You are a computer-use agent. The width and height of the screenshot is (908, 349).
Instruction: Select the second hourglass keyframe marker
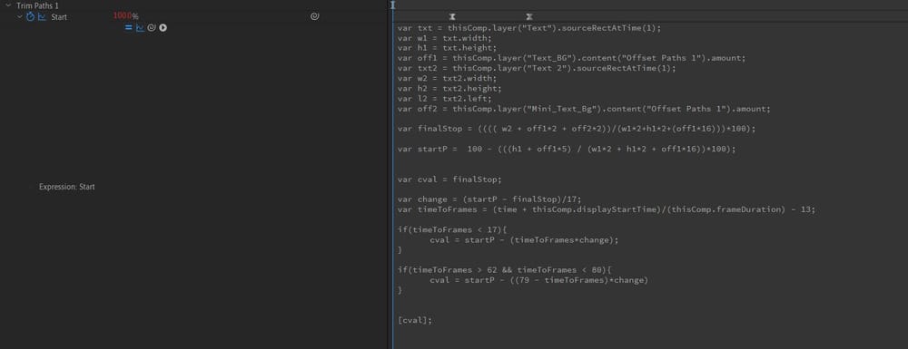coord(529,17)
